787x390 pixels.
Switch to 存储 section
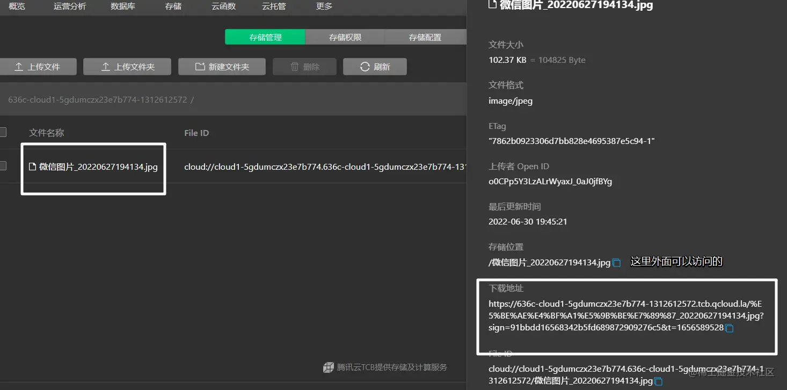click(x=173, y=6)
